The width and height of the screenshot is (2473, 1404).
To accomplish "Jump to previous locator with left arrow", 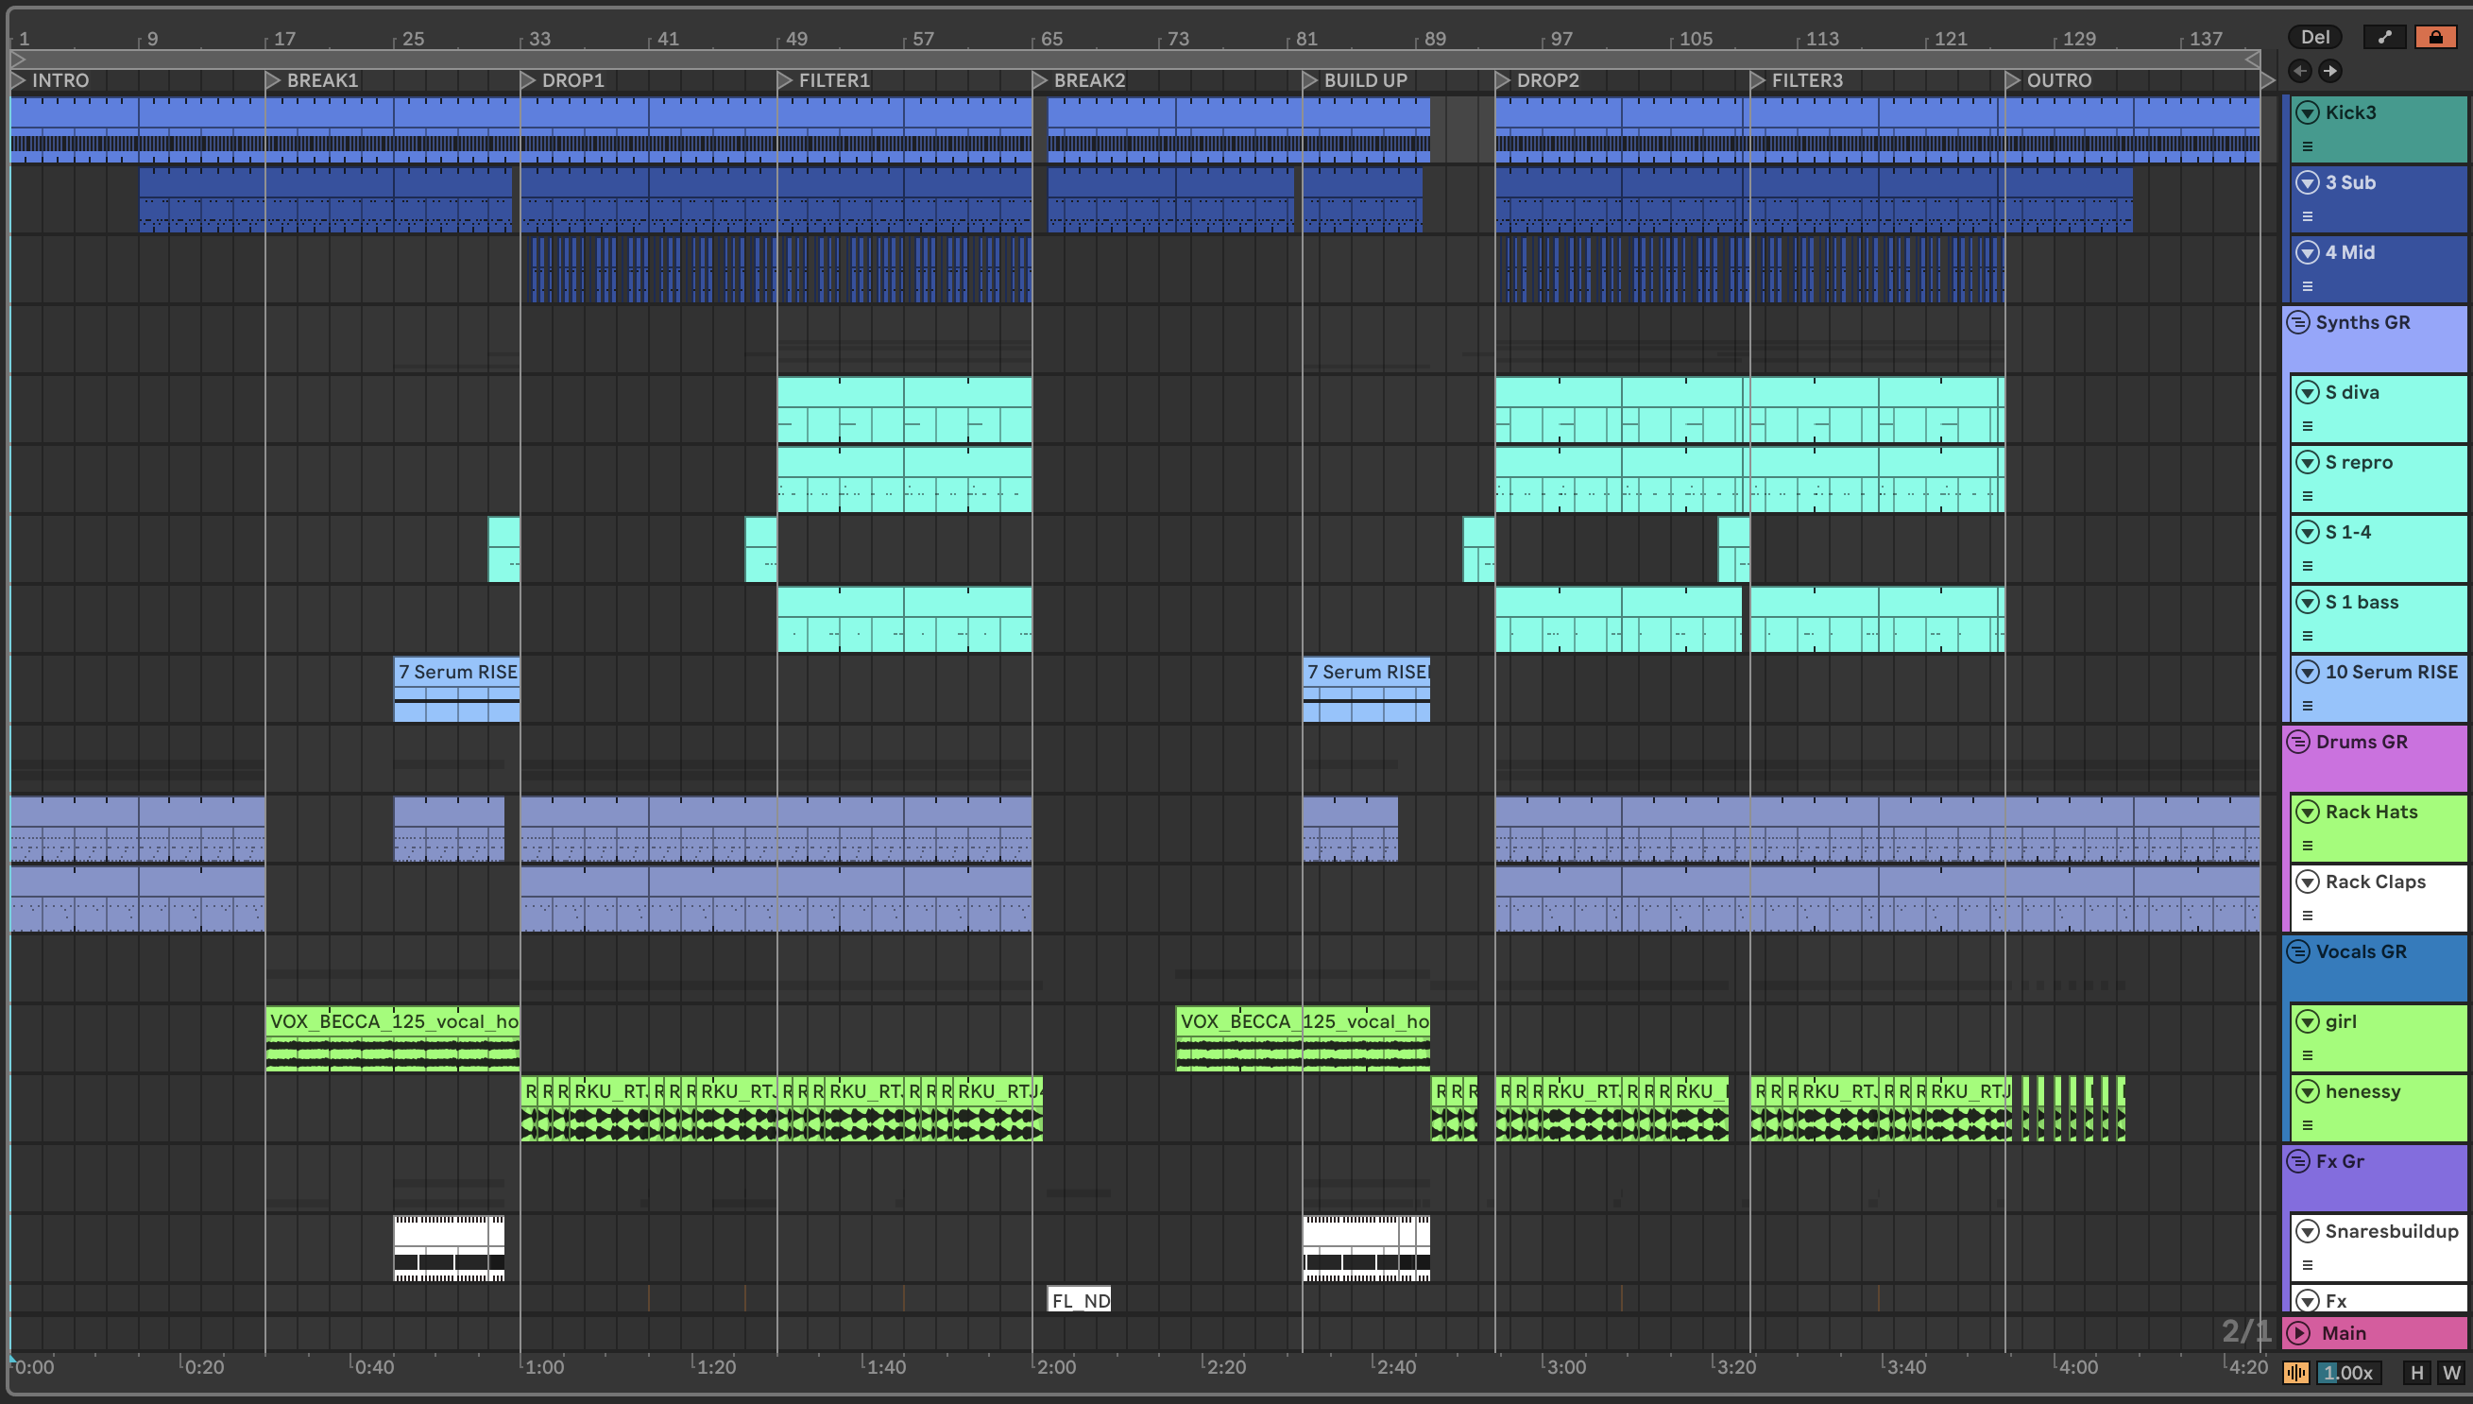I will pyautogui.click(x=2299, y=71).
